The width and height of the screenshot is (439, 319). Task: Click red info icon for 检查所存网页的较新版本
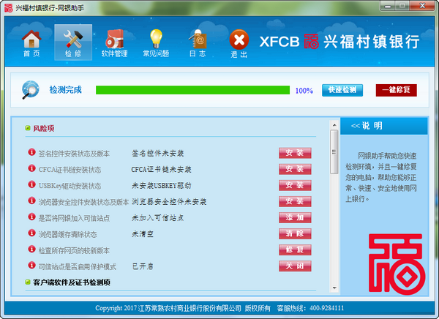pyautogui.click(x=31, y=249)
